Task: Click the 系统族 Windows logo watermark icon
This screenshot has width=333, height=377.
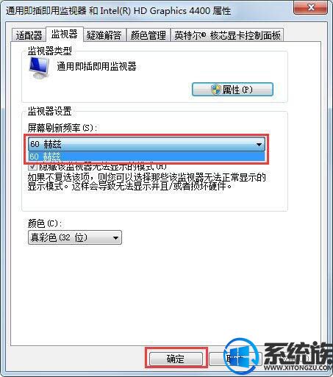Action: [x=241, y=357]
